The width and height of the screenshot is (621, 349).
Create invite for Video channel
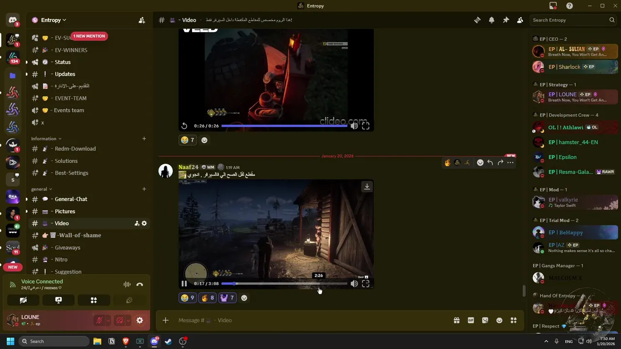137,223
